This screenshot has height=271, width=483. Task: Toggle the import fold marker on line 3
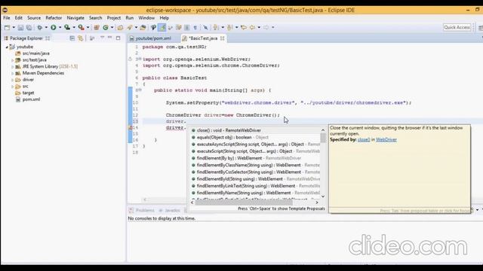click(140, 59)
